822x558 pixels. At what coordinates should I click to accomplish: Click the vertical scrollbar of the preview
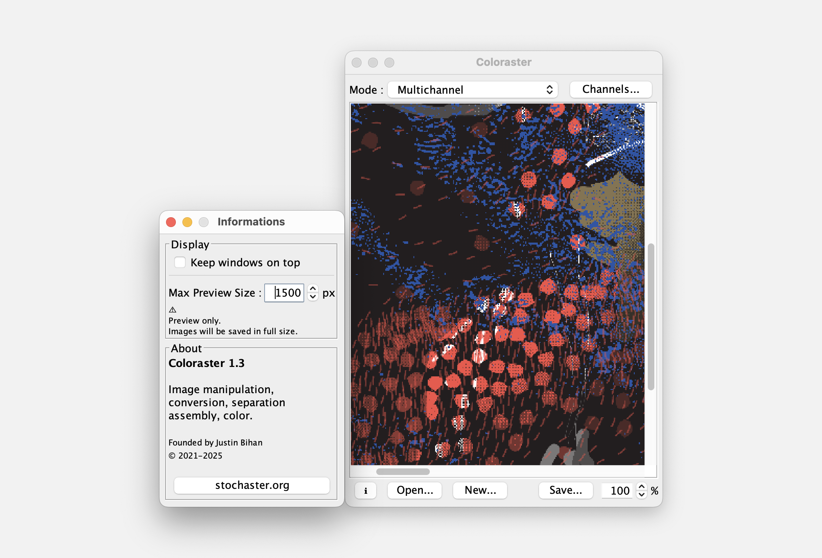(x=651, y=317)
